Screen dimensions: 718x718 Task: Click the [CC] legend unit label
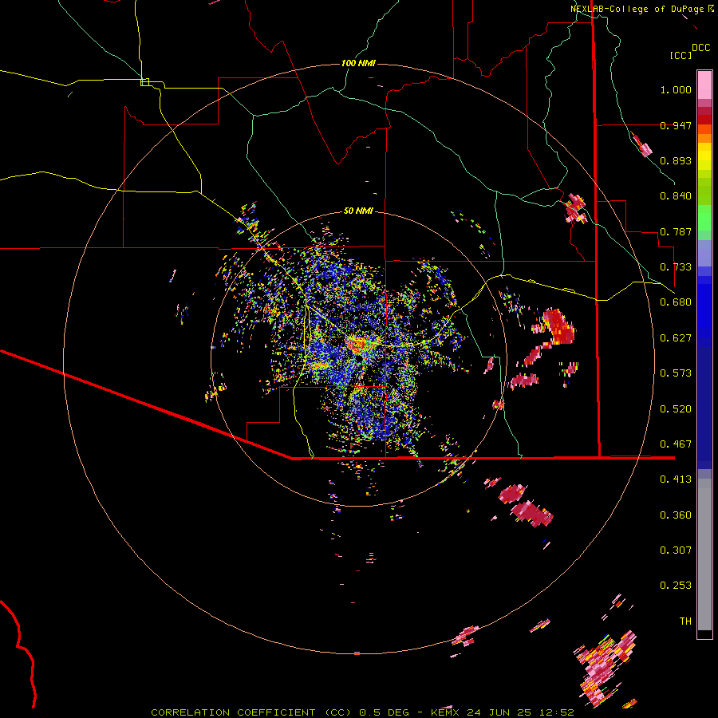(681, 55)
